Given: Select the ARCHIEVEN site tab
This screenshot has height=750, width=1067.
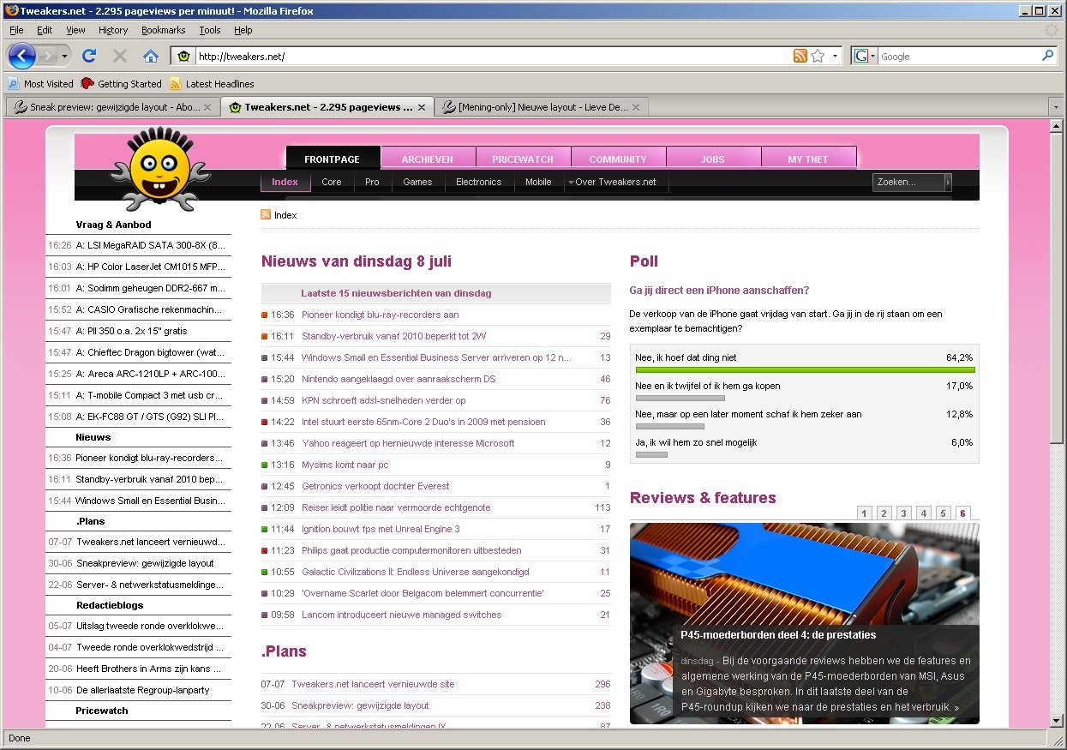Looking at the screenshot, I should 428,159.
